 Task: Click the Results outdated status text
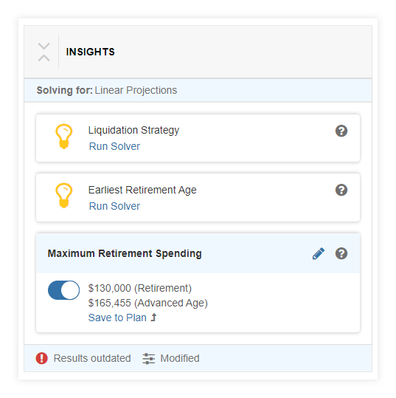click(92, 358)
